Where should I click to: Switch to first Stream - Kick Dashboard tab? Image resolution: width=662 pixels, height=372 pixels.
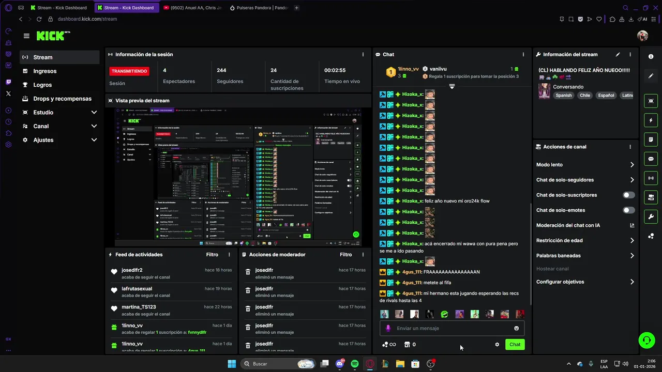point(60,8)
